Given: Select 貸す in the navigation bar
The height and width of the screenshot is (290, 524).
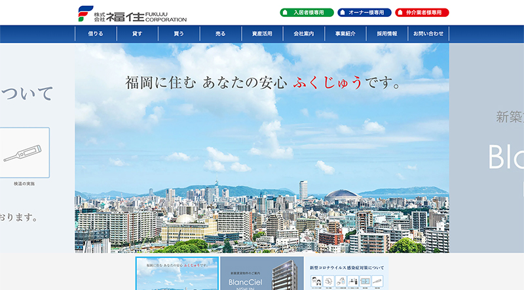Looking at the screenshot, I should click(138, 34).
